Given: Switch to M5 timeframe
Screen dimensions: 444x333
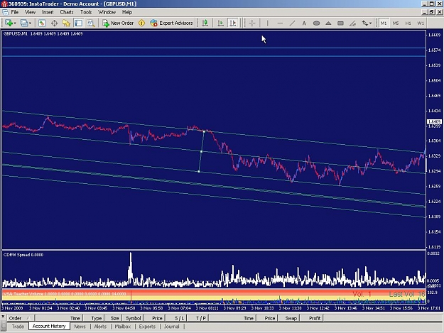Looking at the screenshot, I should tap(396, 23).
